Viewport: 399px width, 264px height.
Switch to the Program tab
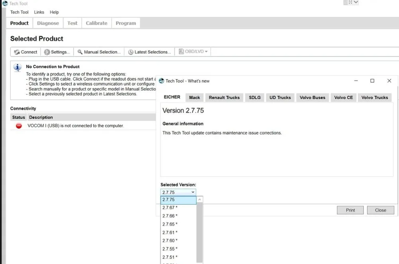126,23
